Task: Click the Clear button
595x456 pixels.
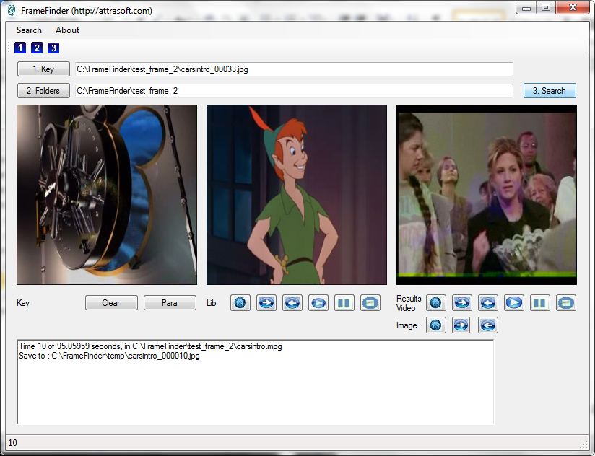Action: pyautogui.click(x=111, y=303)
